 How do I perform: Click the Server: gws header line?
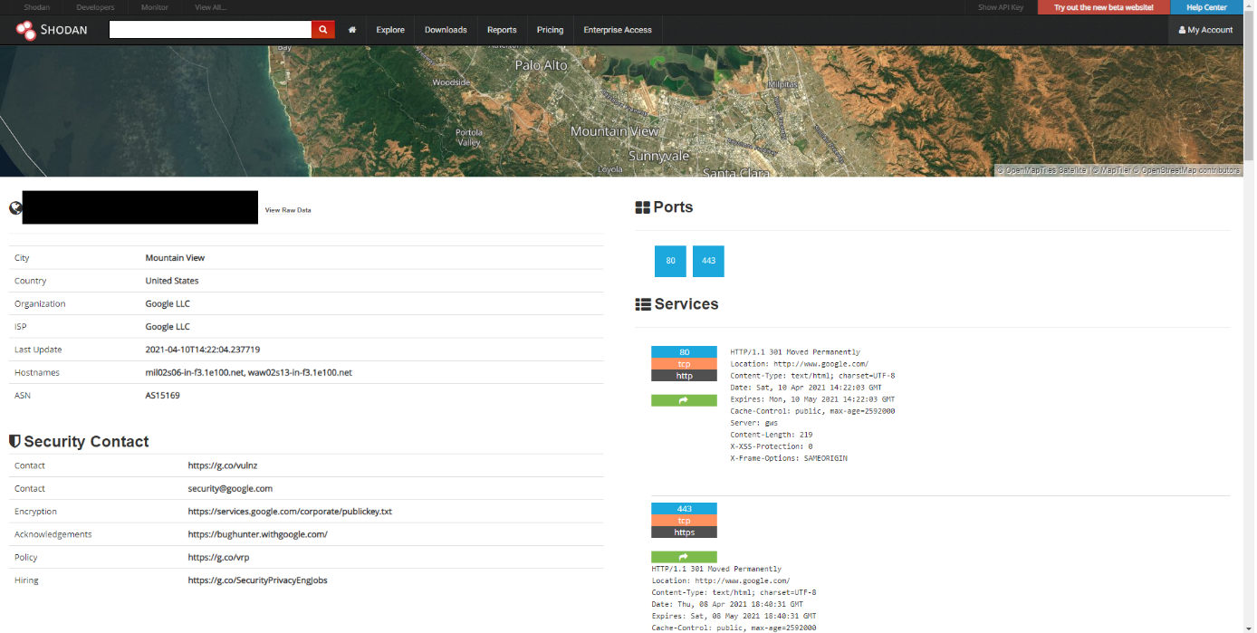point(754,423)
